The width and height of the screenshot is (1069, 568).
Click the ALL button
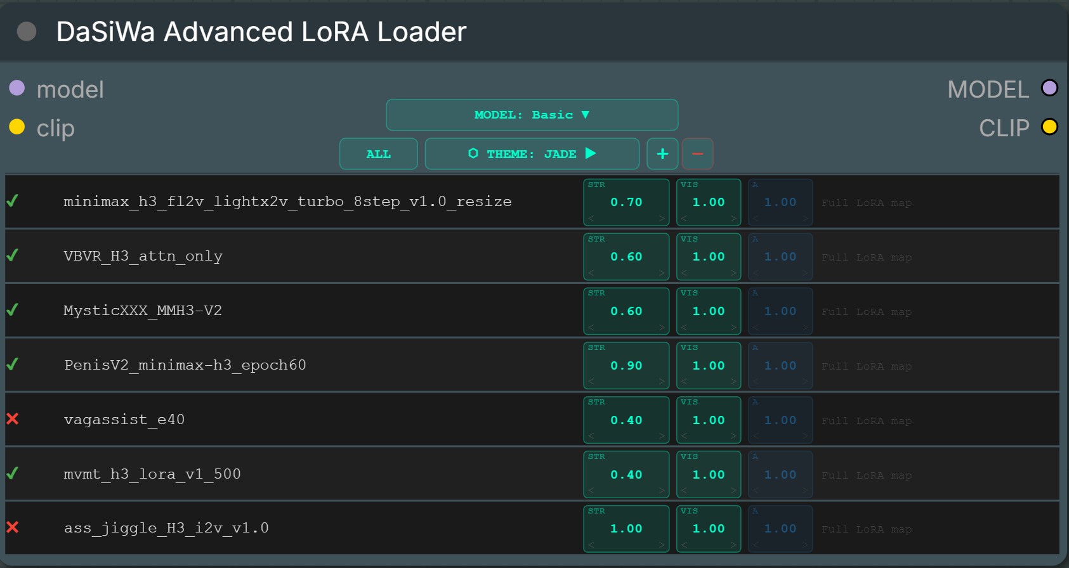pos(378,153)
